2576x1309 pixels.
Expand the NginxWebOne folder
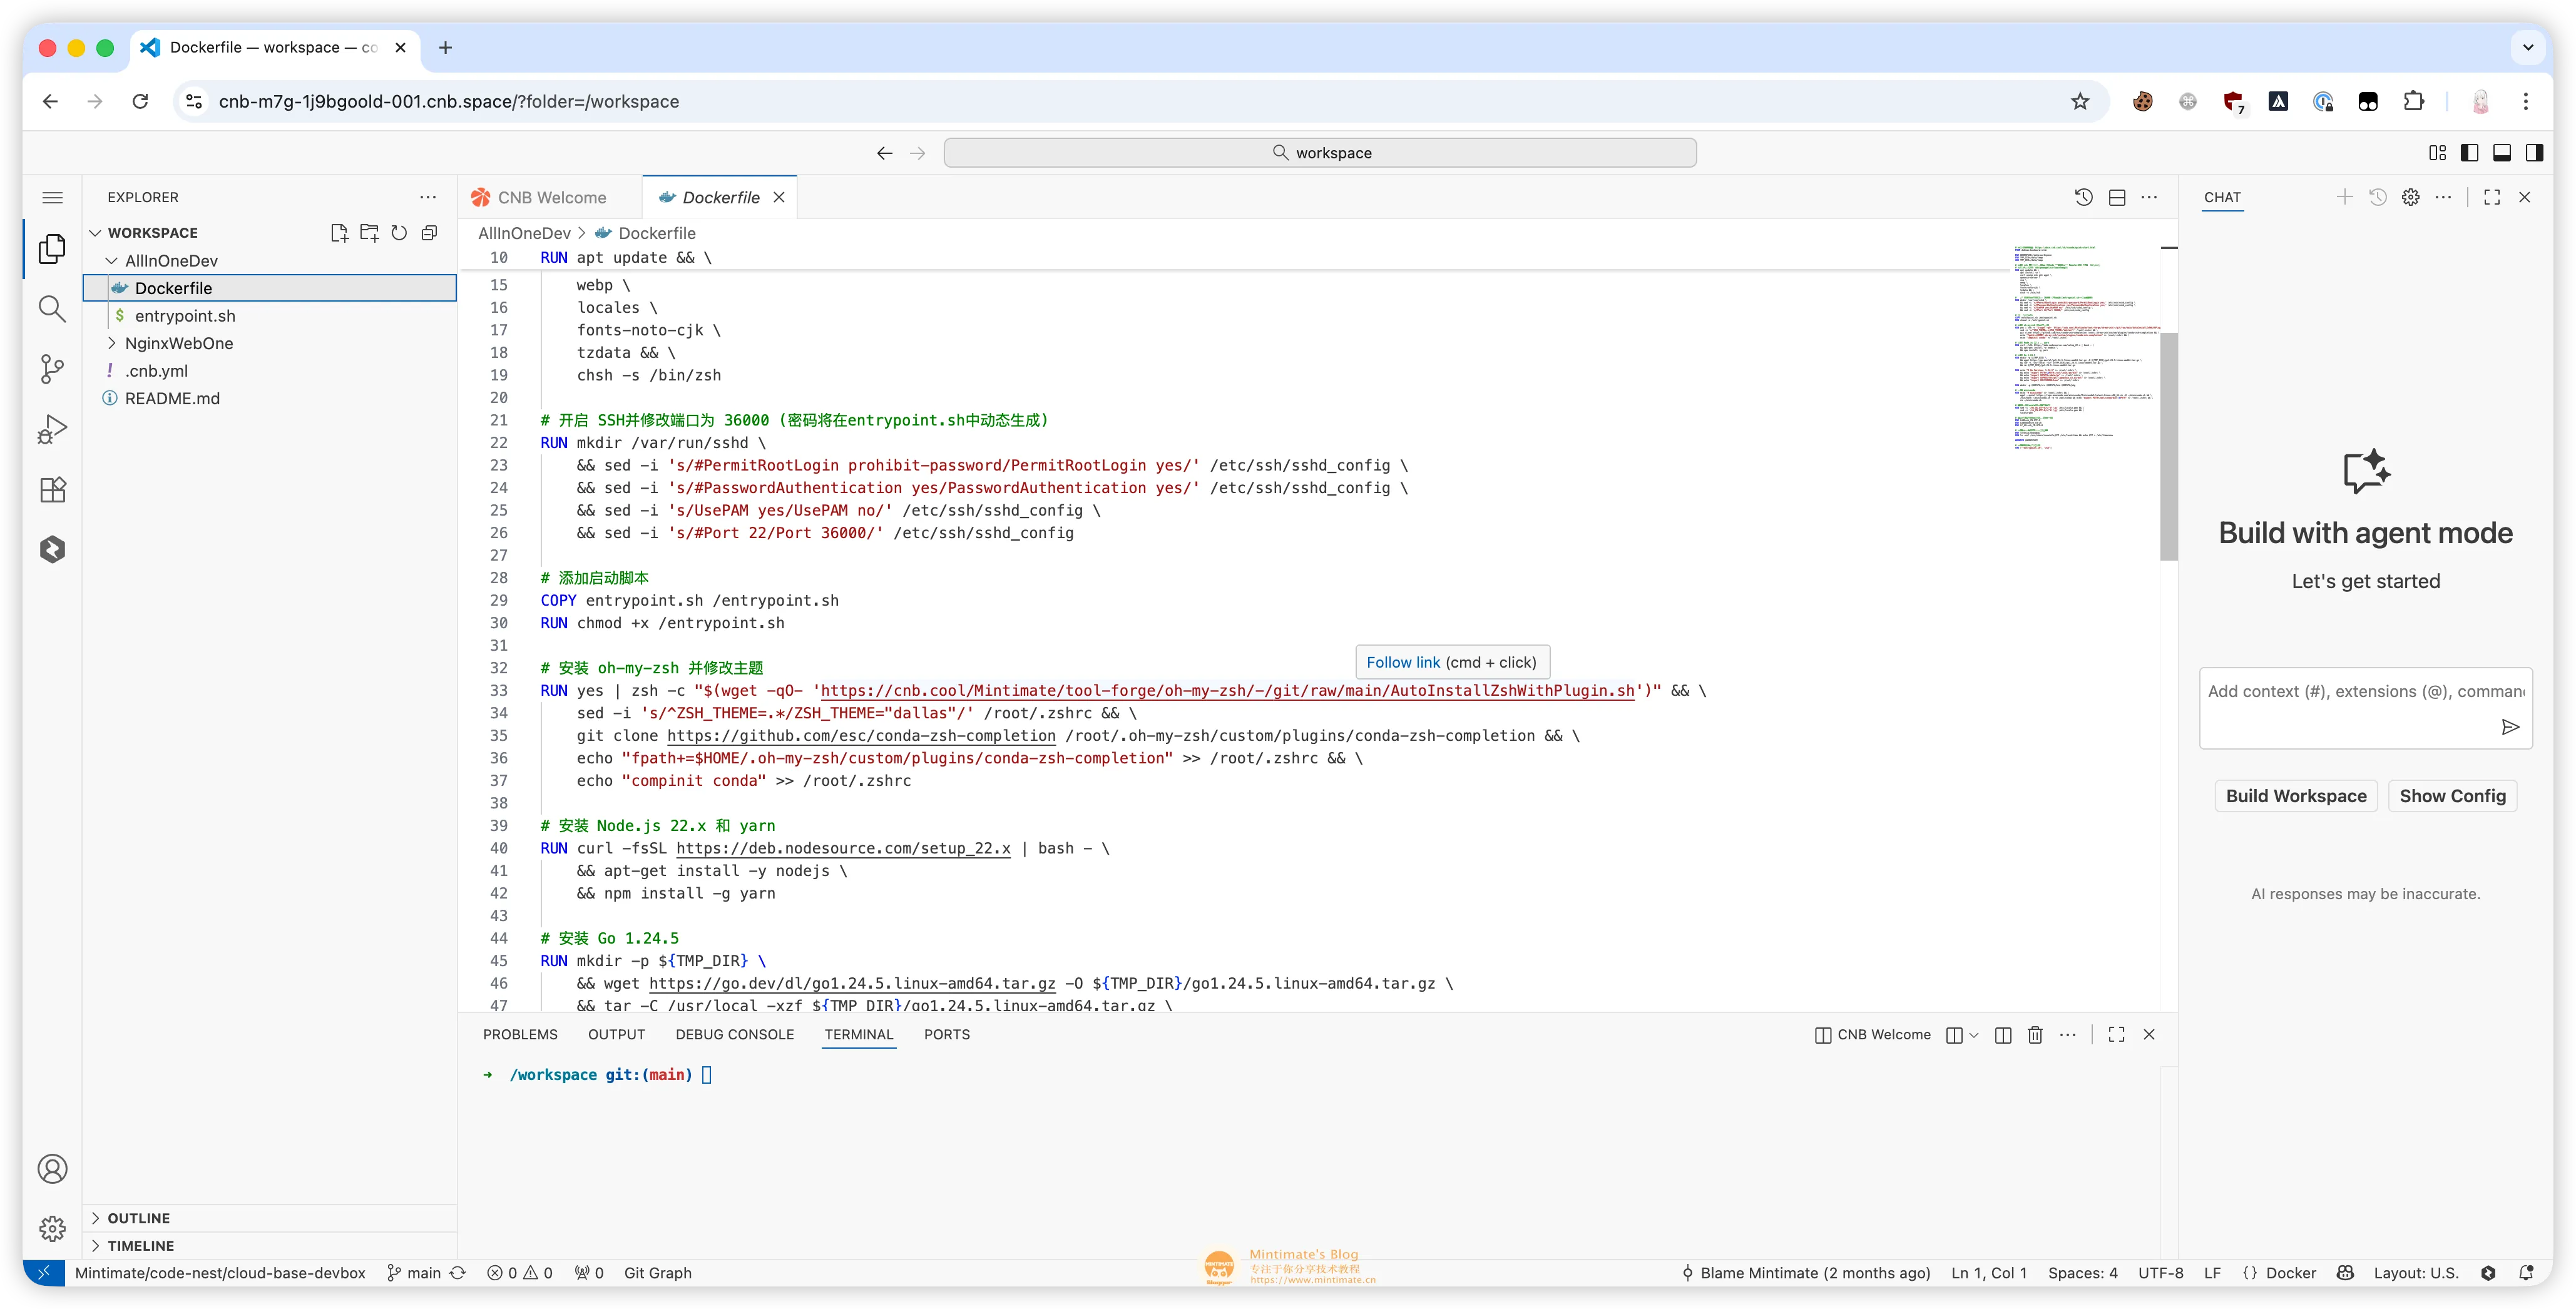[178, 343]
